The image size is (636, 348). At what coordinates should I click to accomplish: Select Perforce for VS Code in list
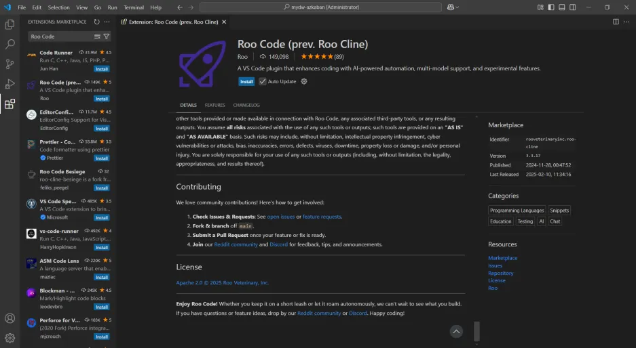69,328
